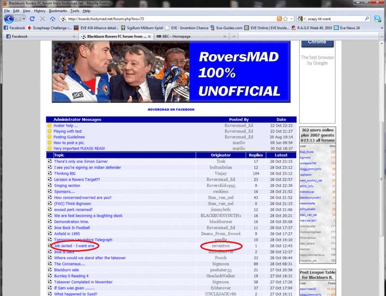
Task: Click yellow alert icon beside Avatar help
Action: [50, 126]
